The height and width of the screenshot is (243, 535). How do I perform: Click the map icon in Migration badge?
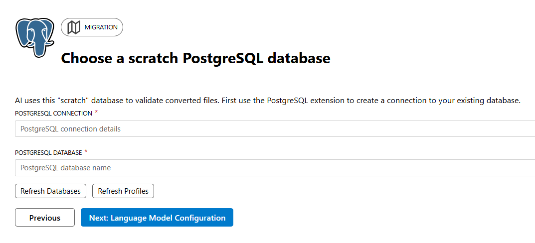click(74, 27)
